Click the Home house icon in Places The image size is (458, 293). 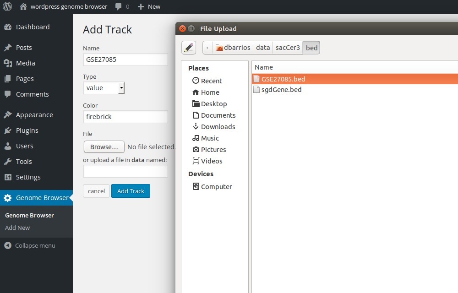(196, 92)
